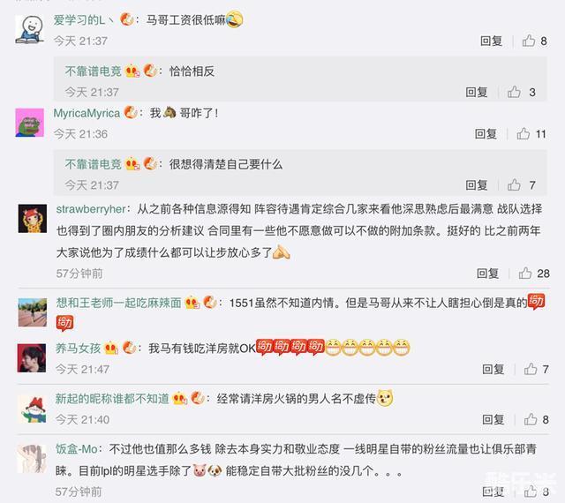Open 想和王老师一起吃麻辣面 username link
This screenshot has width=565, height=503.
(118, 303)
